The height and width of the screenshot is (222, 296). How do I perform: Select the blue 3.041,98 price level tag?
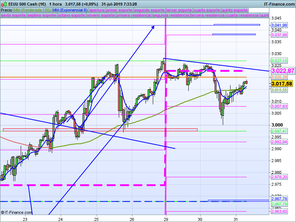pos(279,25)
